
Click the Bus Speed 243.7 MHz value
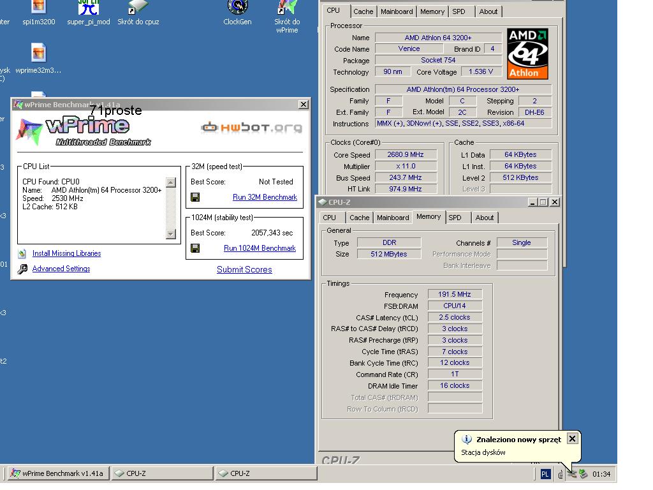tap(406, 178)
